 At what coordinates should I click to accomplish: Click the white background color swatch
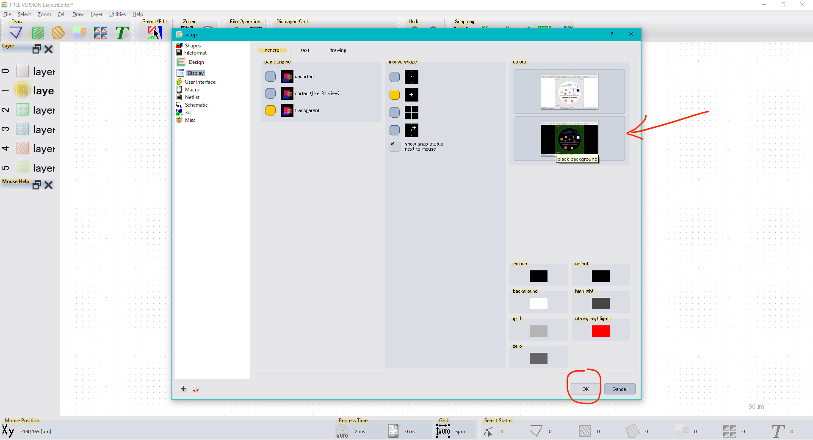[x=538, y=303]
